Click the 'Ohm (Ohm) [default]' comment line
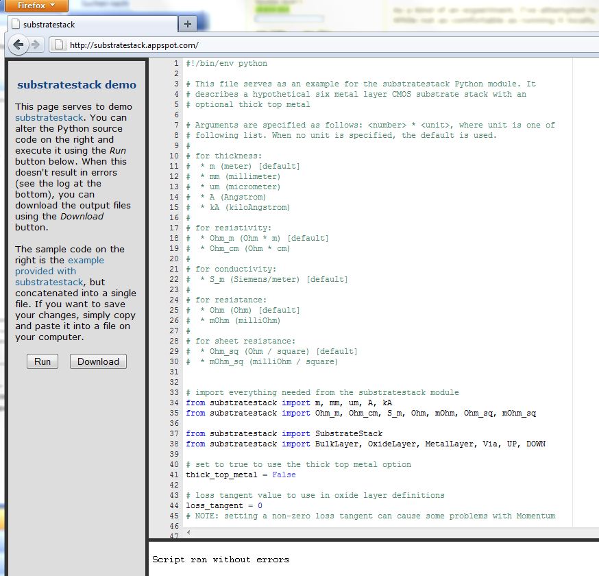Viewport: 599px width, 576px height. pyautogui.click(x=243, y=311)
